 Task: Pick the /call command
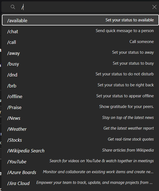(x=80, y=42)
